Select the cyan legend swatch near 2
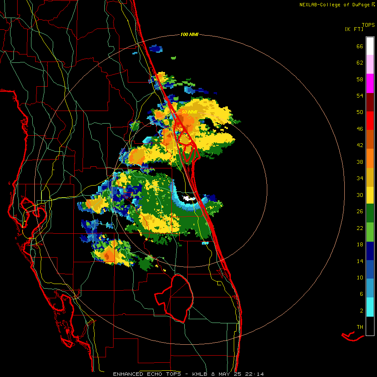This screenshot has width=377, height=377. click(370, 307)
